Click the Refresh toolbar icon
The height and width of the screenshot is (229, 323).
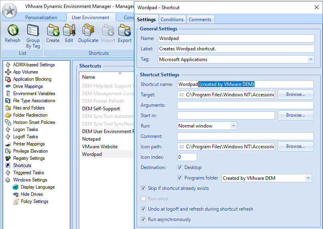[13, 30]
